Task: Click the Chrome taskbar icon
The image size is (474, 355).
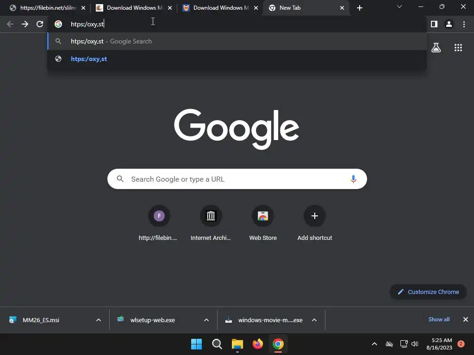Action: click(278, 344)
